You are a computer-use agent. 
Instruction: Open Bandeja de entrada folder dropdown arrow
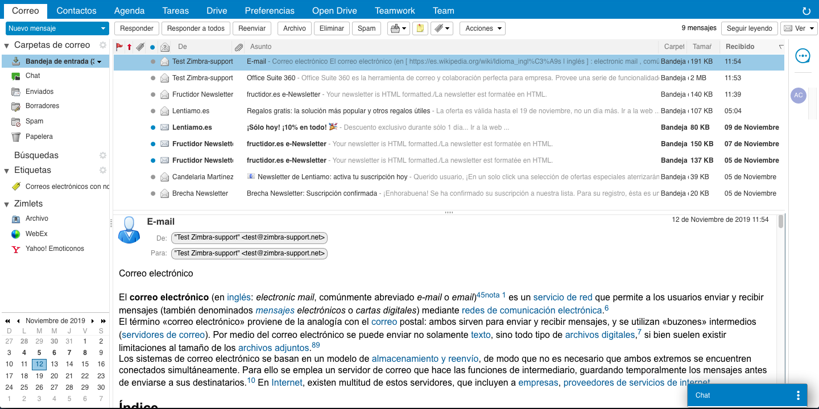point(100,61)
